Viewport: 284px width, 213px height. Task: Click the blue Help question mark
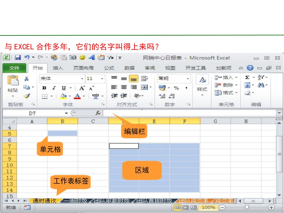tap(250, 68)
